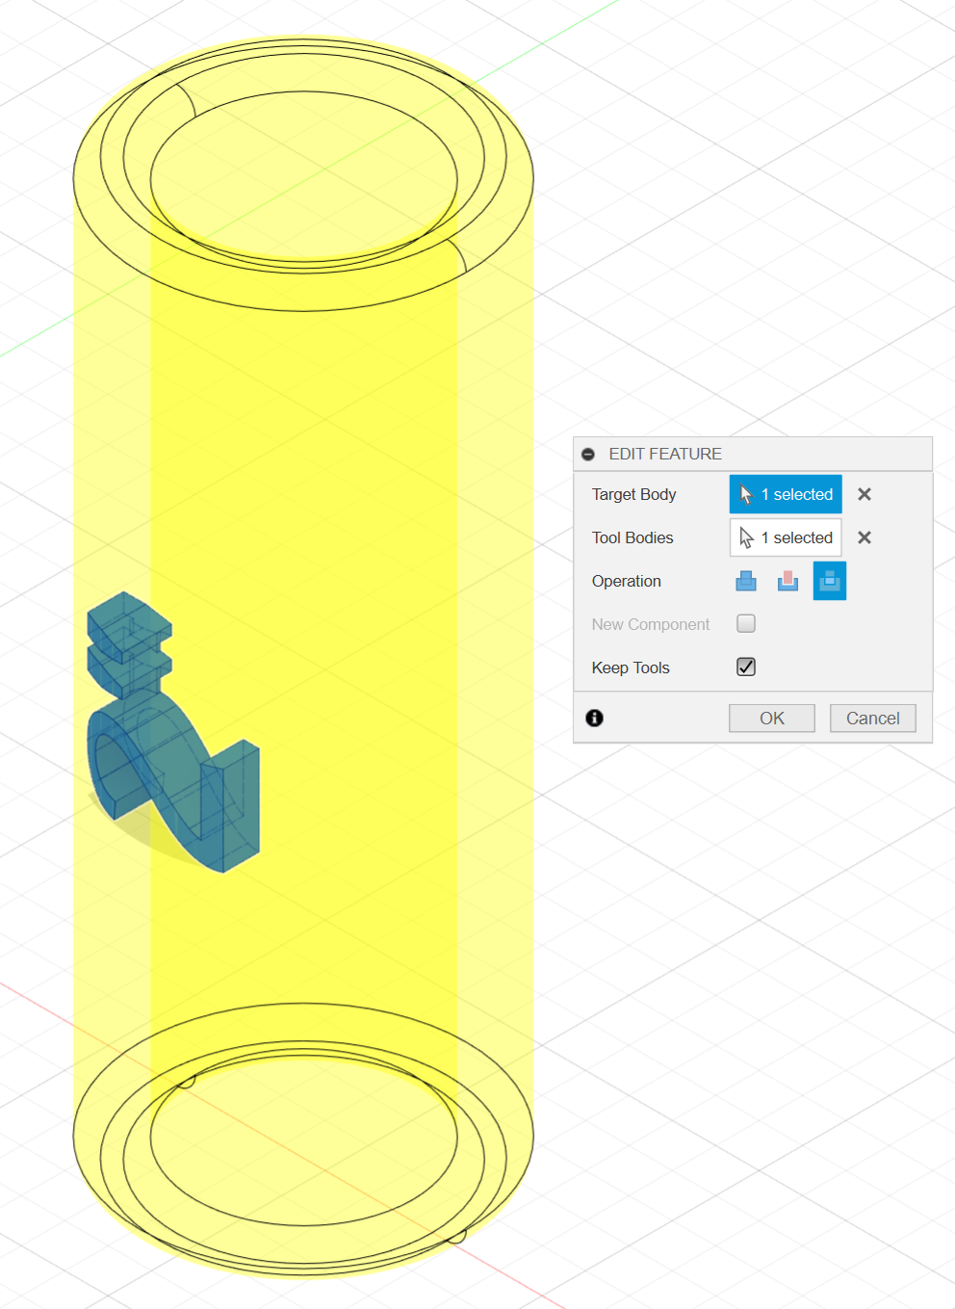Pick the cylinder's top inner circular face

pos(303,173)
